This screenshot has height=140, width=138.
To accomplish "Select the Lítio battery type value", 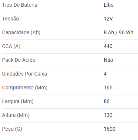I will (x=109, y=5).
